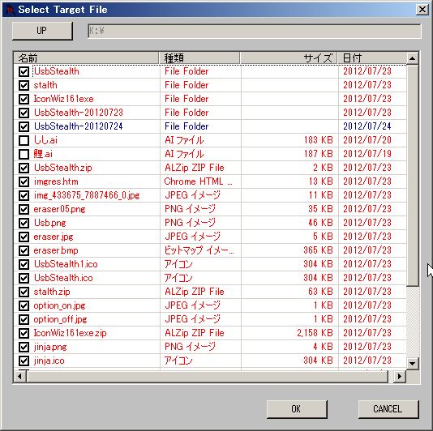The height and width of the screenshot is (431, 433).
Task: Sort list by 種類 column header
Action: 199,58
